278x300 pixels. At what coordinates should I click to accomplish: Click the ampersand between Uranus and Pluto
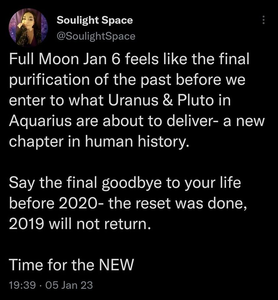pyautogui.click(x=168, y=100)
